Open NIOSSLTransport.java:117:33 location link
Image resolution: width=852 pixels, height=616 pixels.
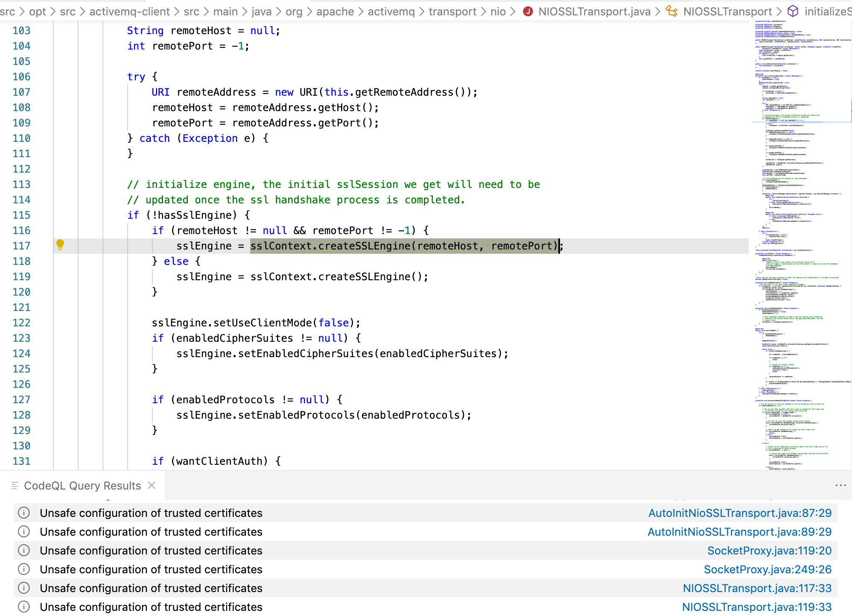coord(757,588)
